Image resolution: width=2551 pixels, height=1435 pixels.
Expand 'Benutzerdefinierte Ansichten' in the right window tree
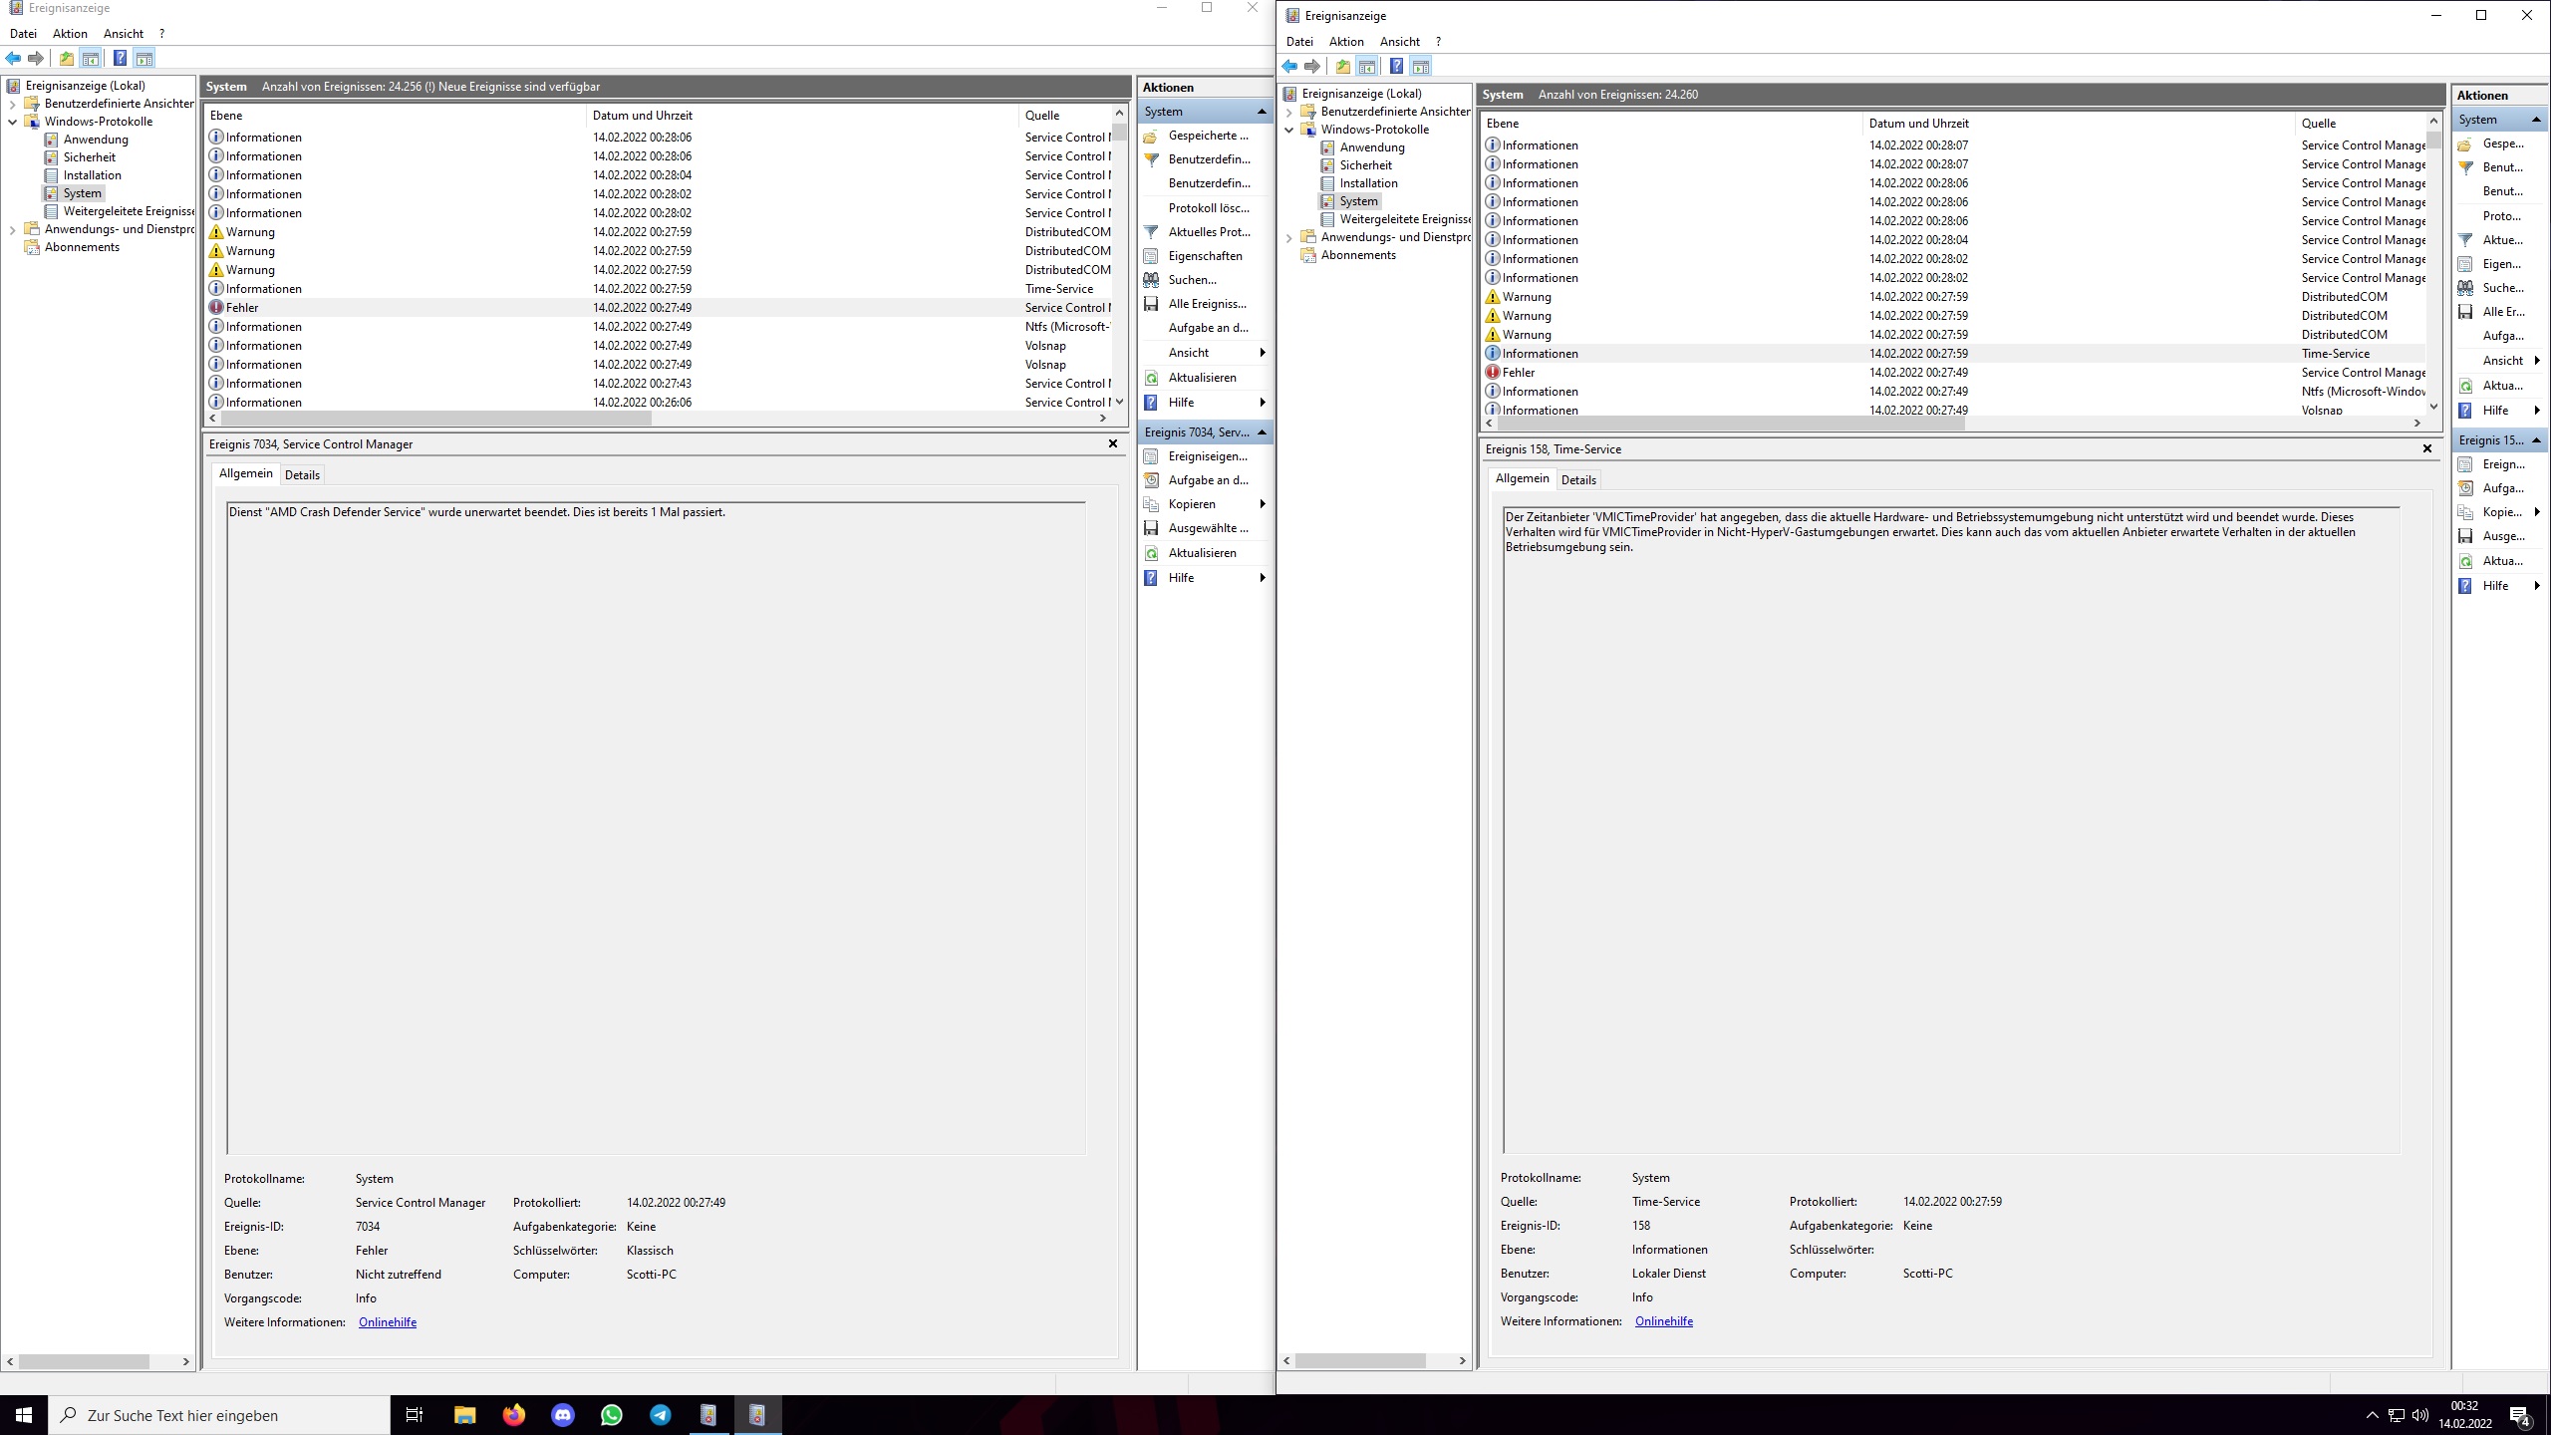[x=1288, y=112]
